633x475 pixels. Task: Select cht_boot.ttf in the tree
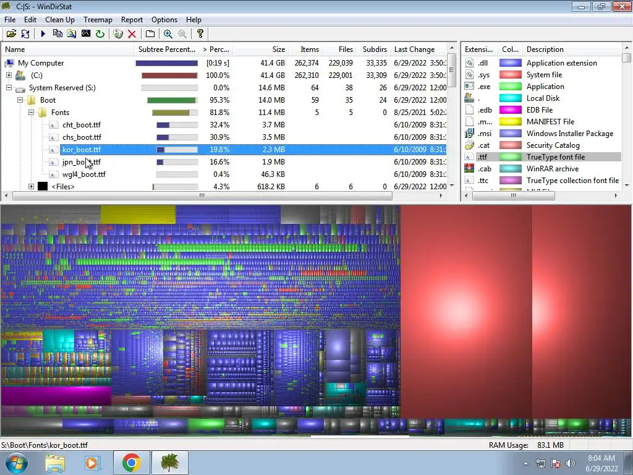[x=82, y=125]
